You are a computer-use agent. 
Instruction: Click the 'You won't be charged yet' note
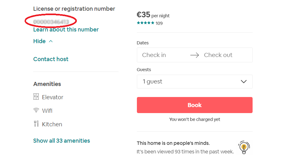tap(194, 119)
